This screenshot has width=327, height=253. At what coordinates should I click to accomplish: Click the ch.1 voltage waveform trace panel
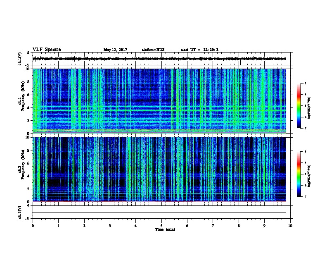coord(161,59)
